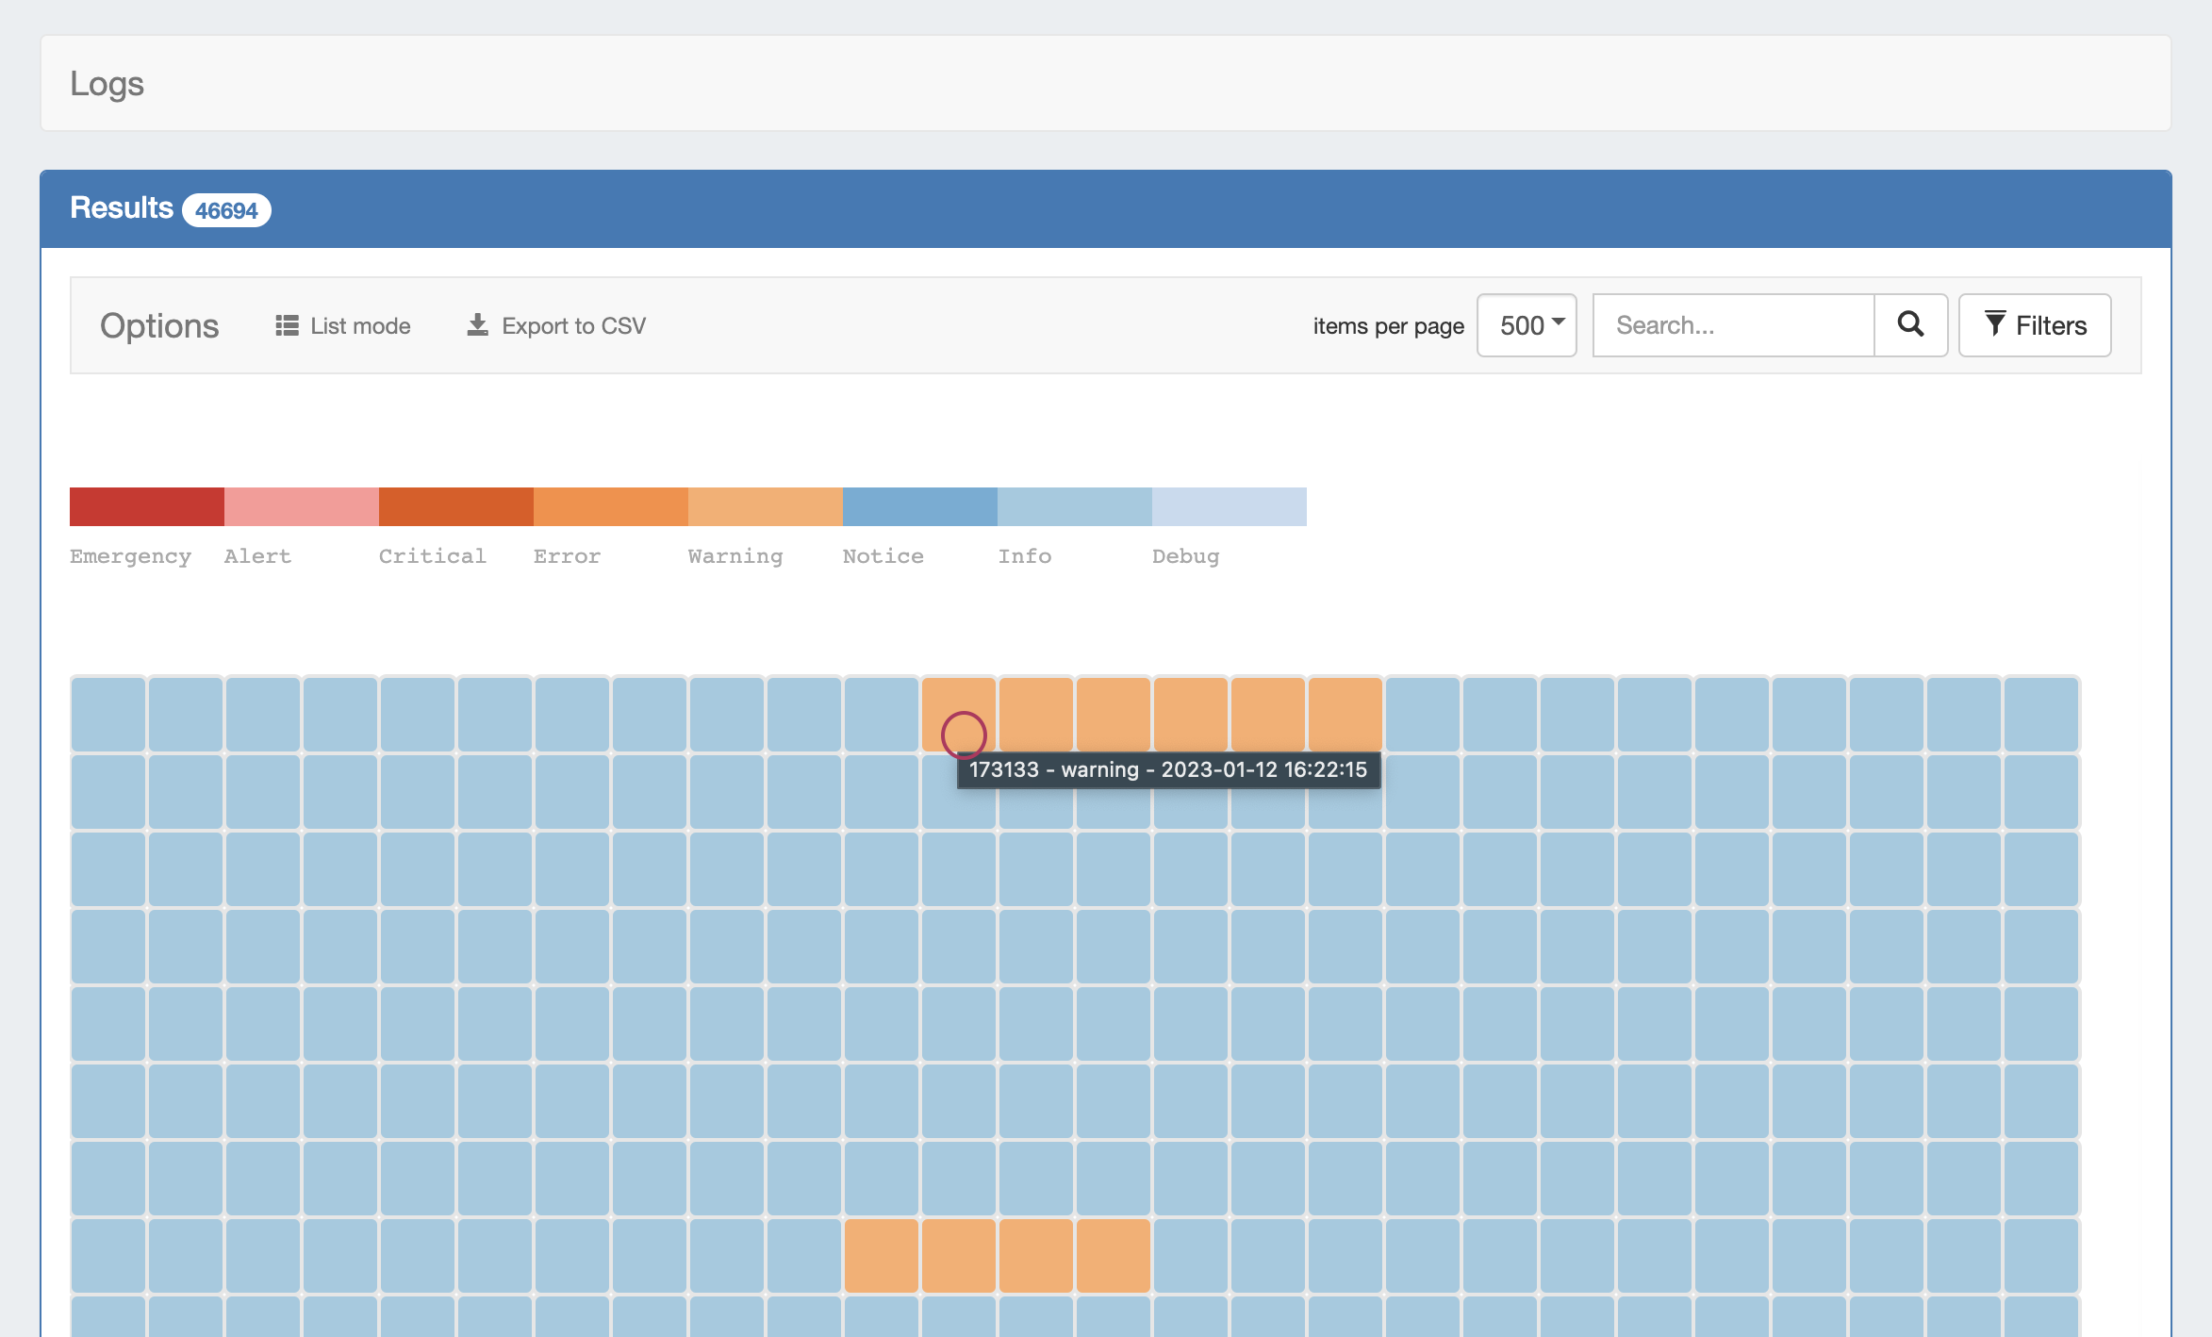Click the Export to CSV link
The height and width of the screenshot is (1337, 2212).
572,326
